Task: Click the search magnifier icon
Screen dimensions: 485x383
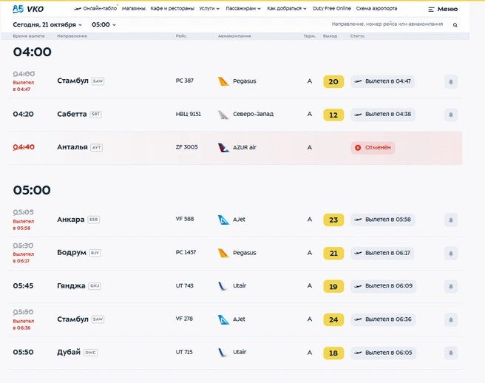Action: point(455,24)
